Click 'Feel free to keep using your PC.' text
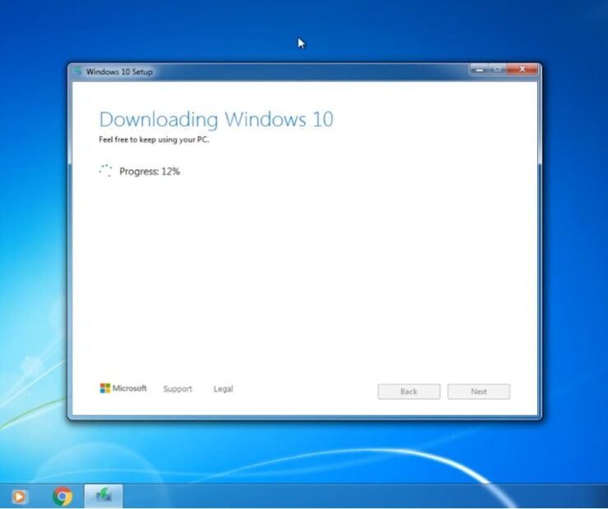Screen dimensions: 608x509 coord(154,140)
